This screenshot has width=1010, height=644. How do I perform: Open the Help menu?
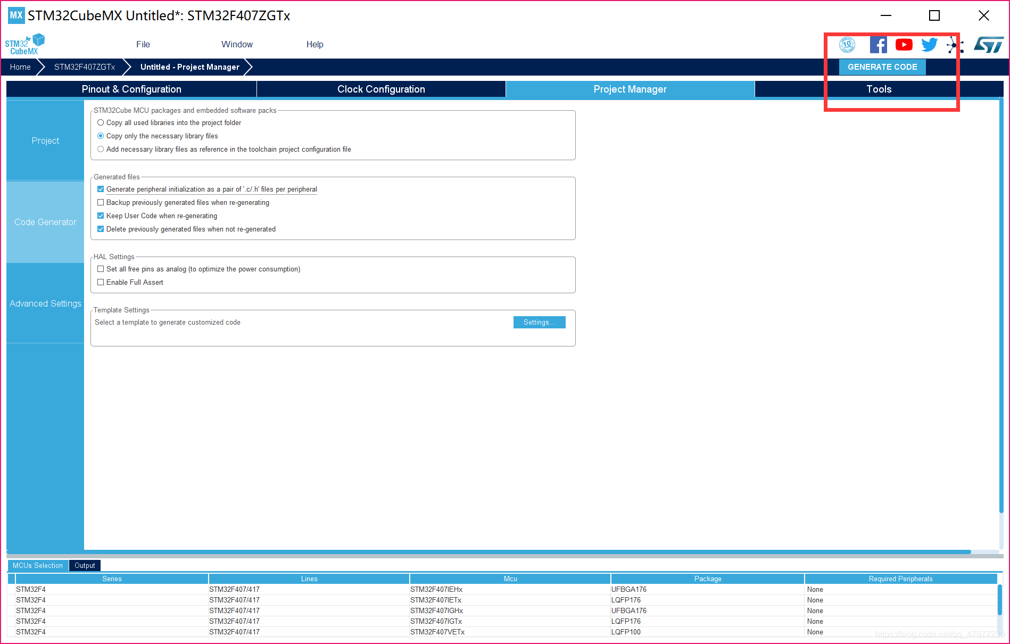click(314, 45)
